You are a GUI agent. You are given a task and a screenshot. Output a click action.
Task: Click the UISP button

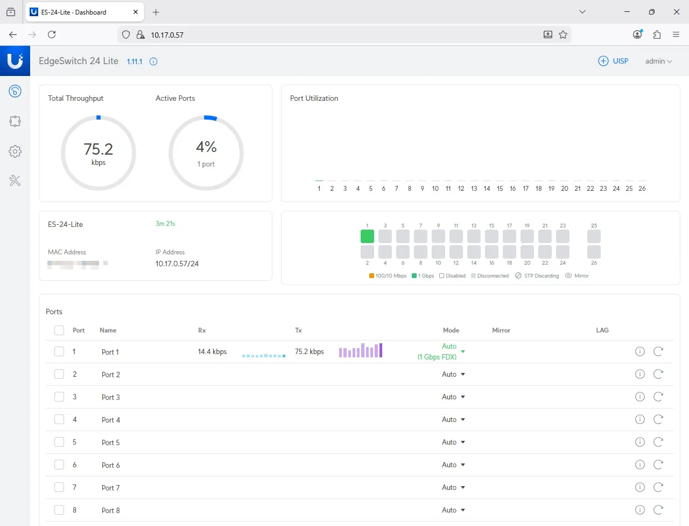tap(614, 61)
